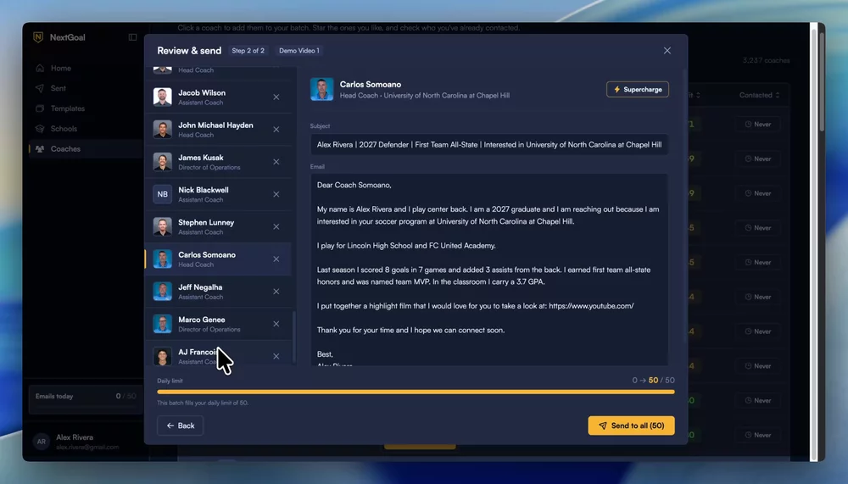The width and height of the screenshot is (848, 484).
Task: Select James Kusak in recipient list
Action: coord(219,162)
